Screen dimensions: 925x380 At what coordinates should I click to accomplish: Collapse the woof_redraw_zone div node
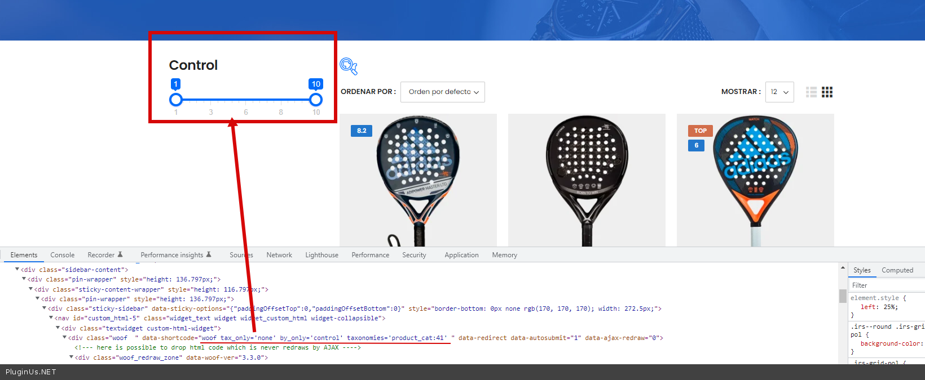click(x=71, y=357)
